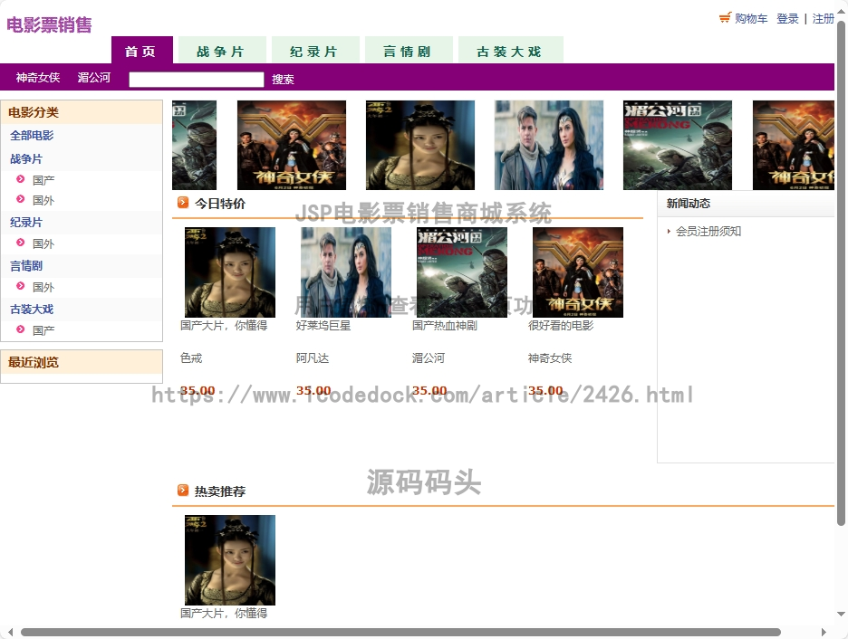Click the red bullet next to 国外 under 纪录片
The height and width of the screenshot is (639, 848).
(21, 243)
